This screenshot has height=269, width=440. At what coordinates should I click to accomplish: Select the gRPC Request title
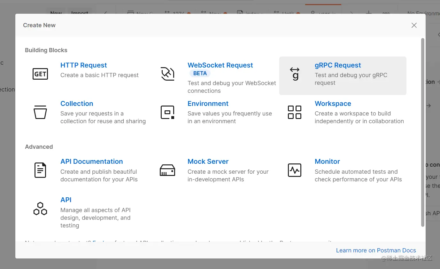pos(338,65)
